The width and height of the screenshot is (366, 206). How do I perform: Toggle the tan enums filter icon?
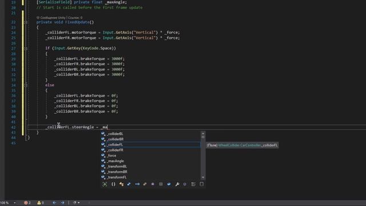coord(145,184)
